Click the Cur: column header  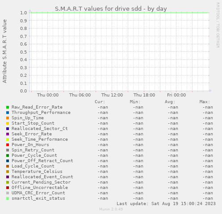[x=100, y=102]
